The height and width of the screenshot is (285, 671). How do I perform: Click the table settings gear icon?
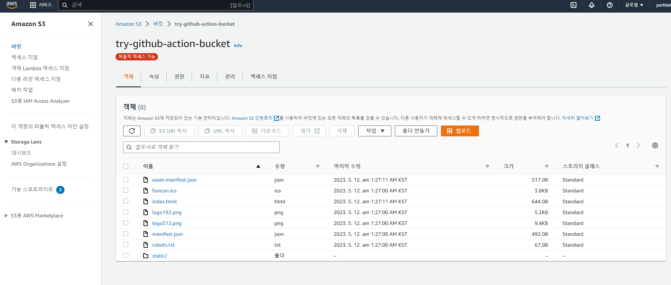(x=655, y=145)
